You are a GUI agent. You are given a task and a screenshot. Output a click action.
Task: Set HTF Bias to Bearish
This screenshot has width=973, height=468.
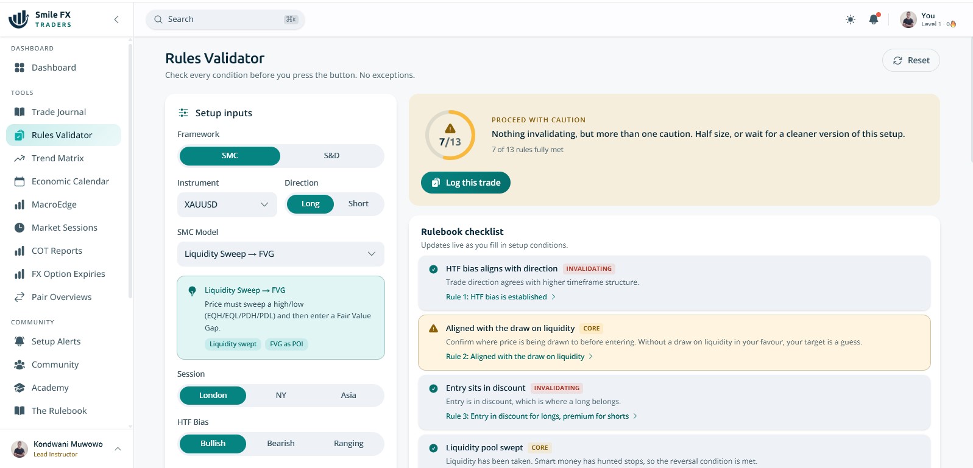[281, 444]
